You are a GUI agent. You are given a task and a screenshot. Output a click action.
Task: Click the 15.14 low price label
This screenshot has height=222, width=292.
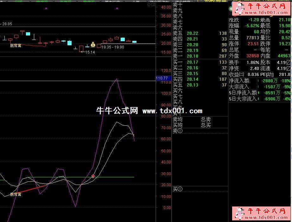tap(90, 52)
